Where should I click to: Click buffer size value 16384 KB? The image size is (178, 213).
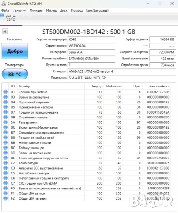[163, 39]
